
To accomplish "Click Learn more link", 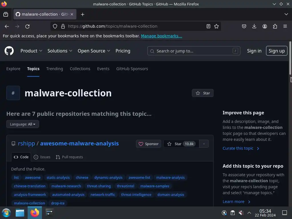I will point(236,202).
